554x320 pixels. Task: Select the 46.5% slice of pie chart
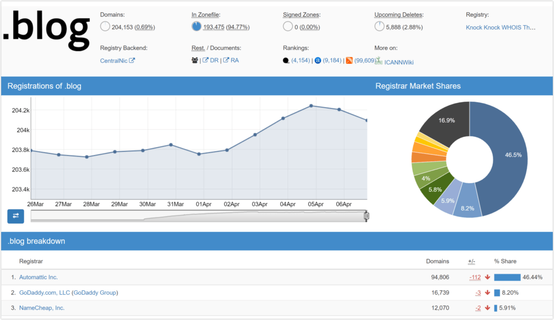509,156
